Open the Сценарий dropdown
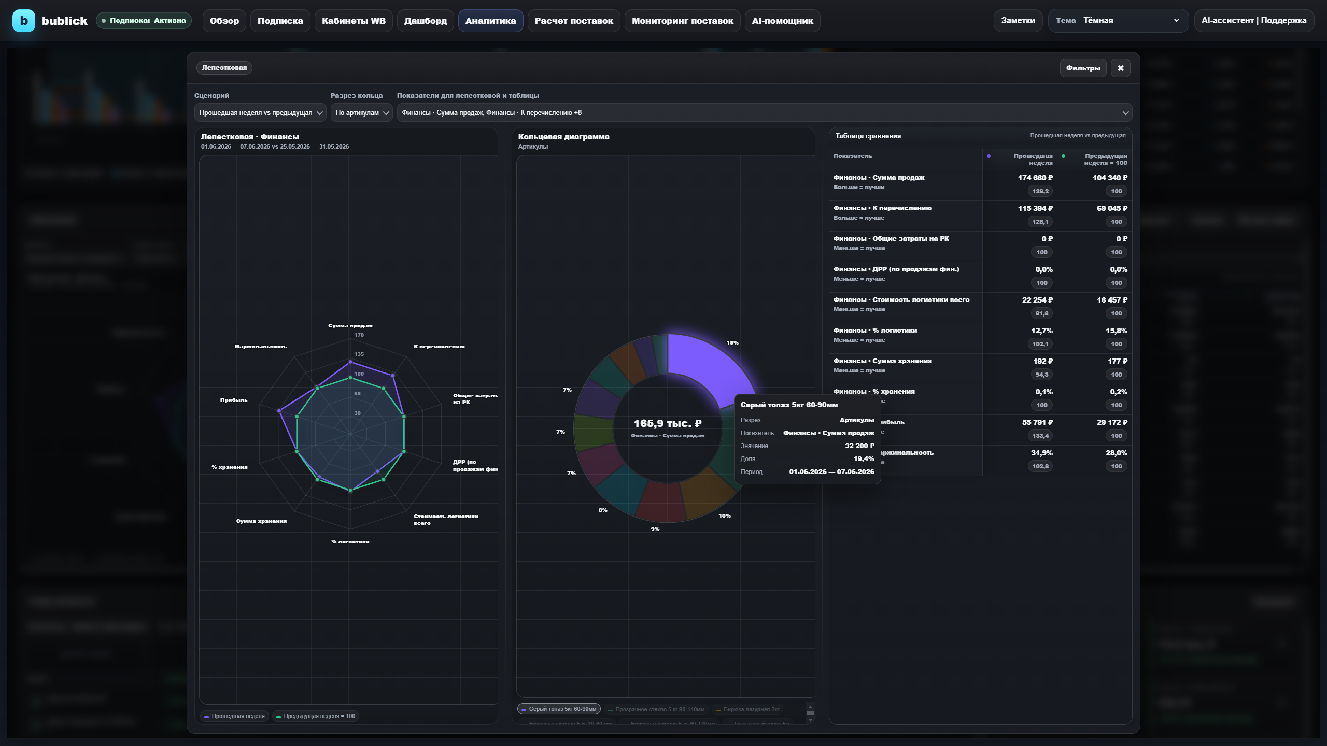1327x746 pixels. 260,112
